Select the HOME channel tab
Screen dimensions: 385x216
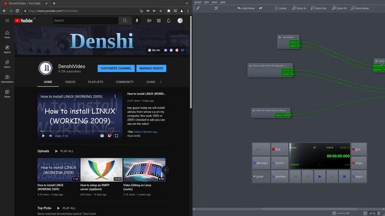coord(48,82)
